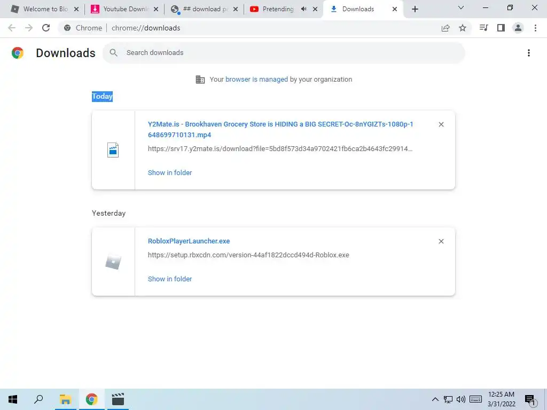
Task: Open the profile avatar menu
Action: point(518,28)
